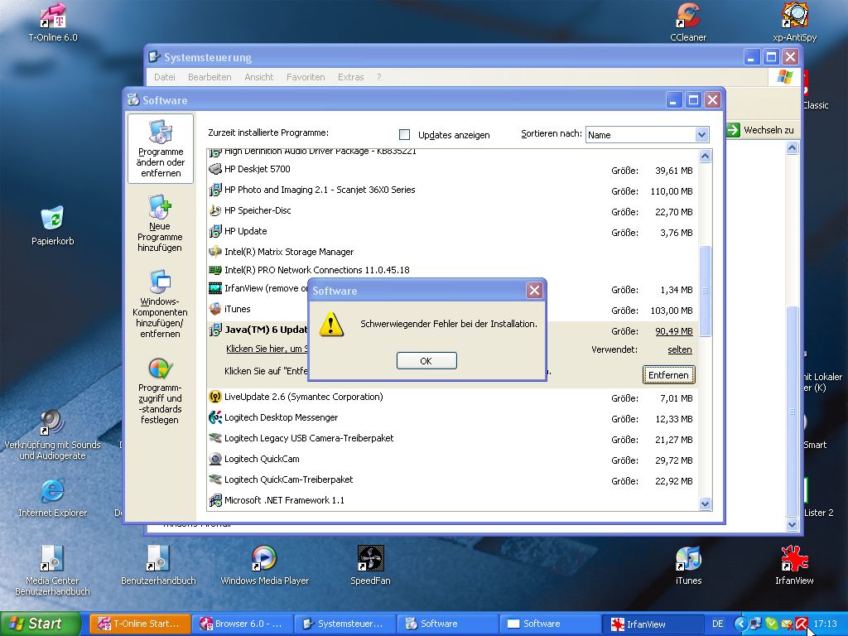Click the Java size link 90,49 MB

(x=673, y=331)
